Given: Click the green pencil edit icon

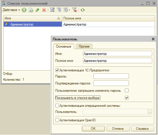Looking at the screenshot, I should (x=37, y=10).
